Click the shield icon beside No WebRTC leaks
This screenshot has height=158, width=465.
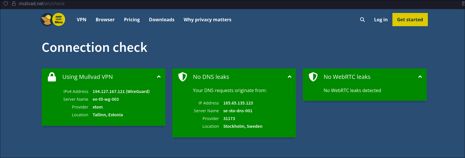point(313,77)
